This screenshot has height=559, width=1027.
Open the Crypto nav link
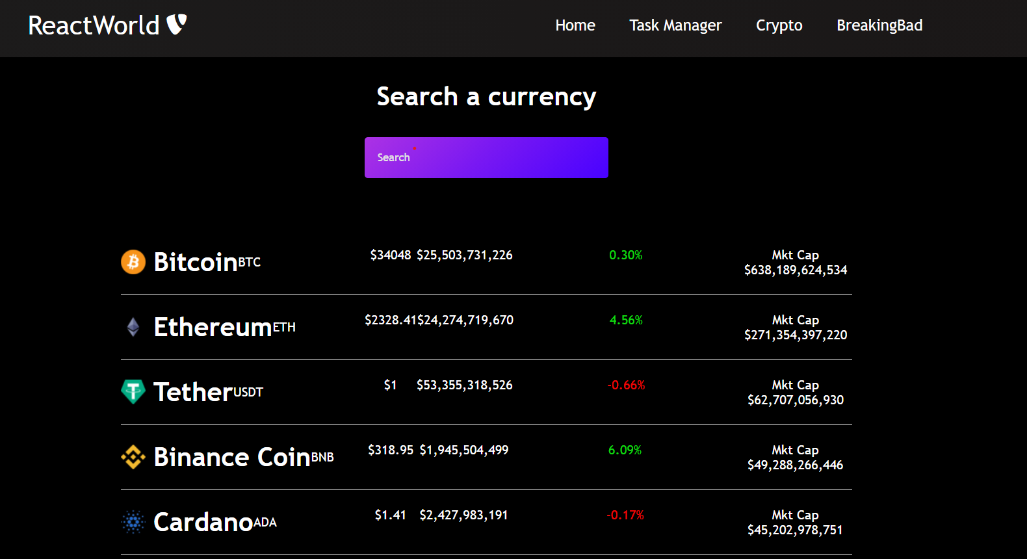(x=779, y=25)
